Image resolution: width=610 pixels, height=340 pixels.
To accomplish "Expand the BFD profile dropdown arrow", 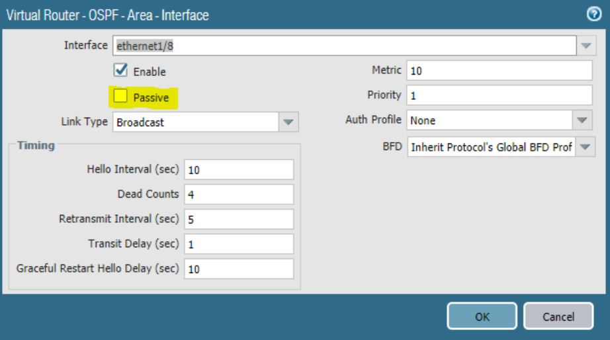I will pos(584,147).
